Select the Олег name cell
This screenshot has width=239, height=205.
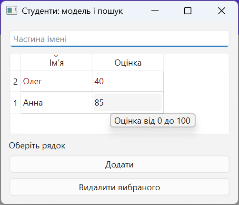tap(56, 81)
